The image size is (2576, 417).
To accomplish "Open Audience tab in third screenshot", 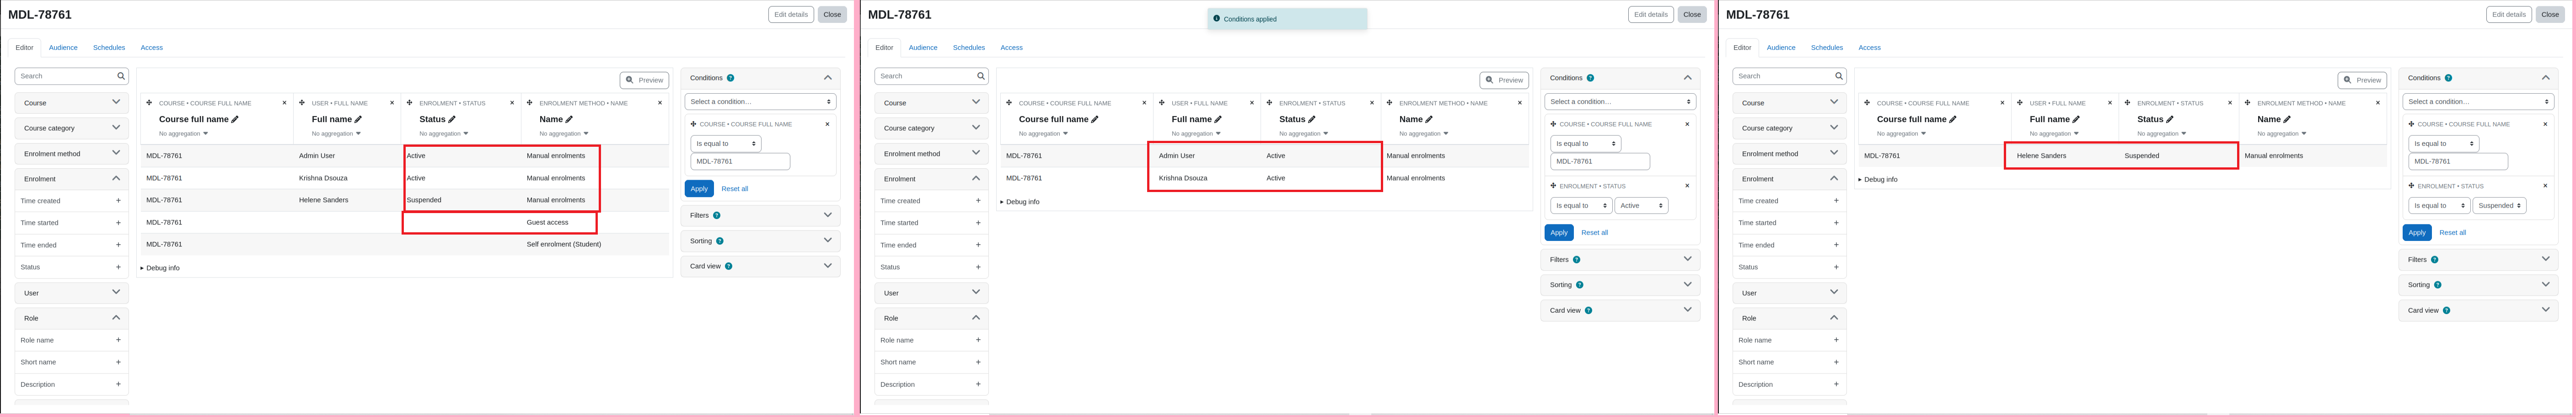I will point(1781,48).
